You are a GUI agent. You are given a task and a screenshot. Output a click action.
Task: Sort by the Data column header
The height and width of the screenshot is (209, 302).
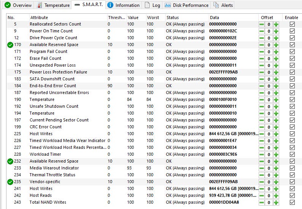click(x=234, y=18)
